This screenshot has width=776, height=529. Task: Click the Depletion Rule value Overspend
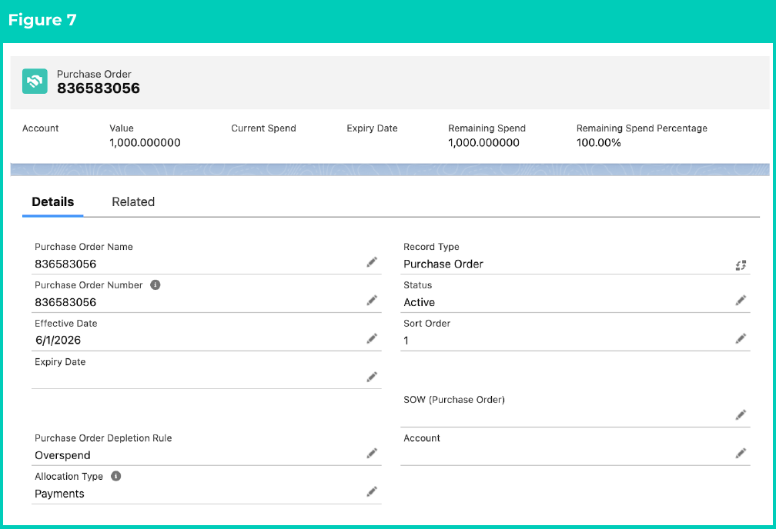(x=62, y=455)
